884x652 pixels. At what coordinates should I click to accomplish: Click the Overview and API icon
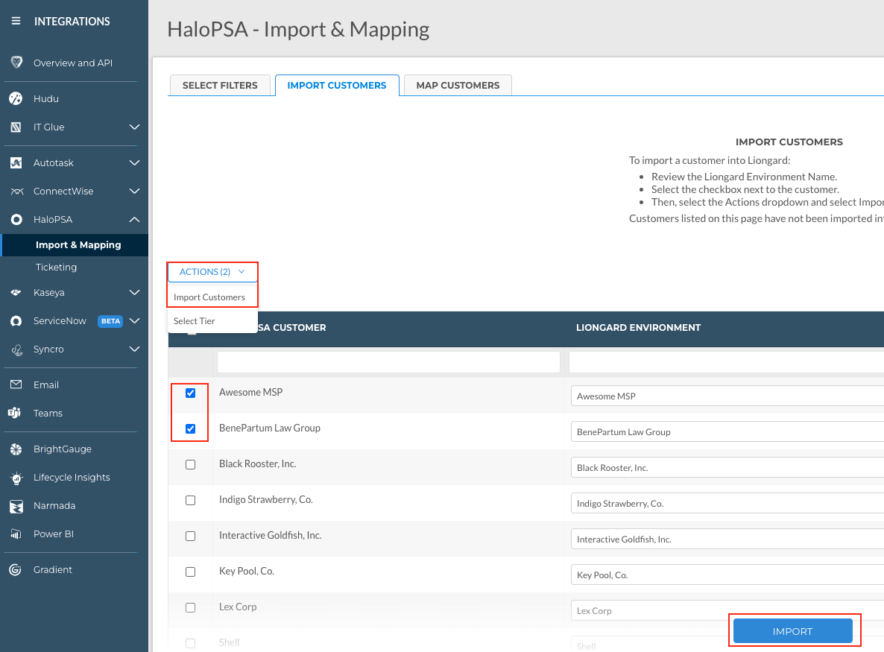[16, 62]
